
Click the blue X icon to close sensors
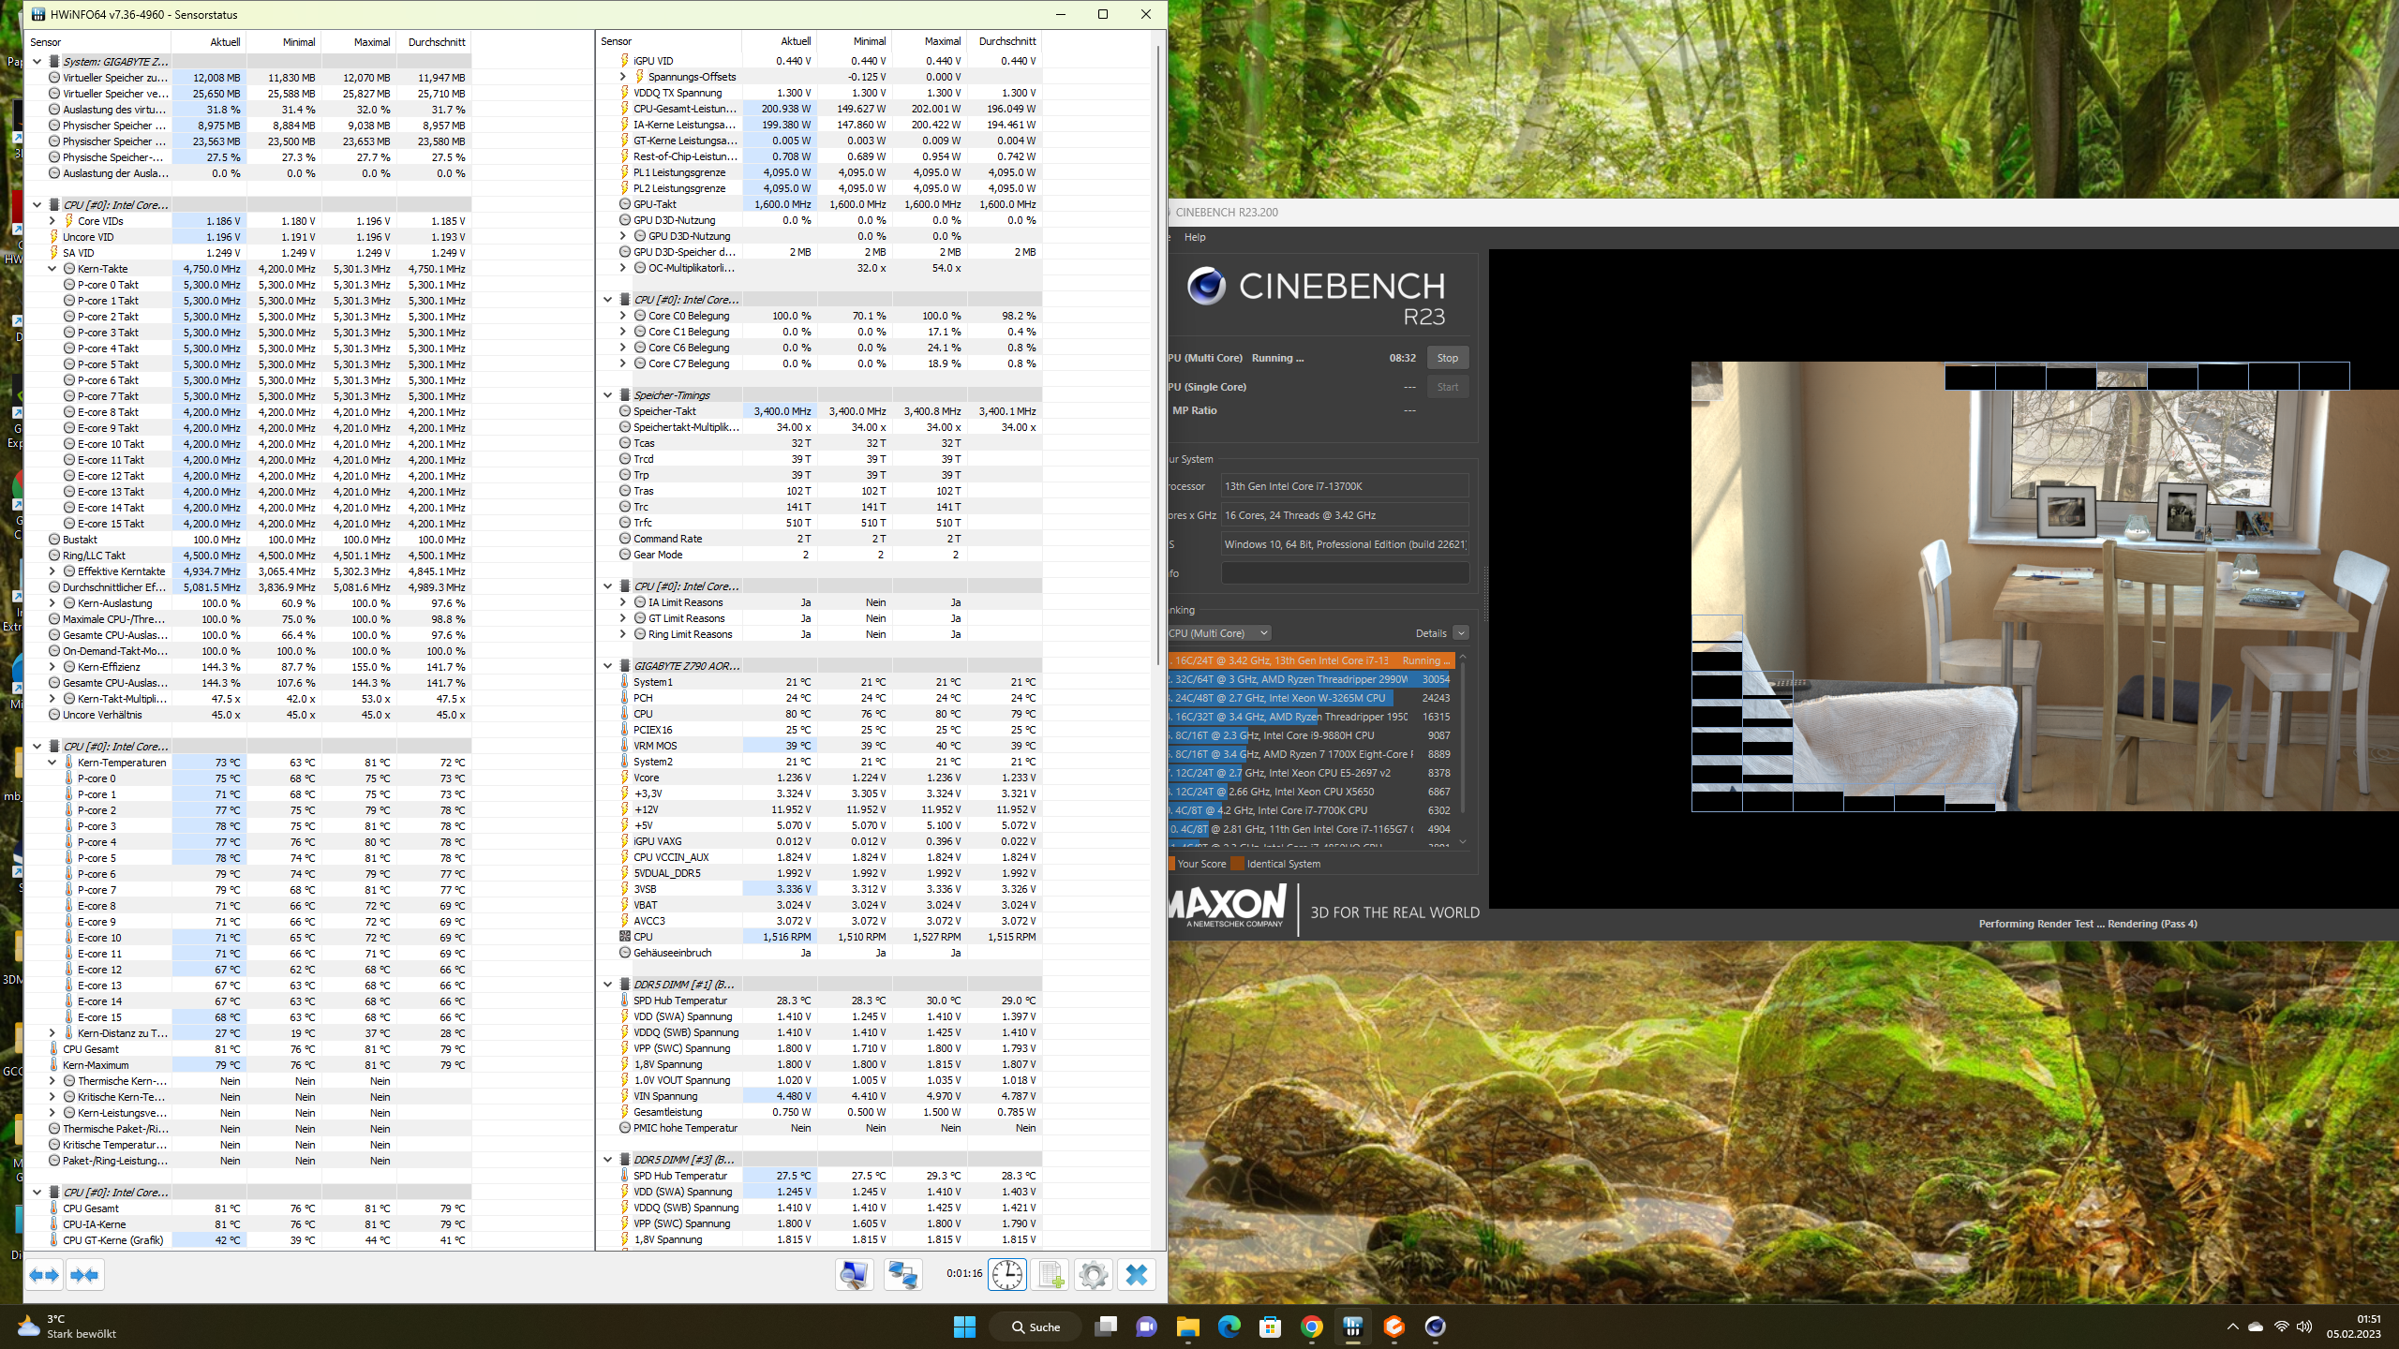pos(1136,1274)
